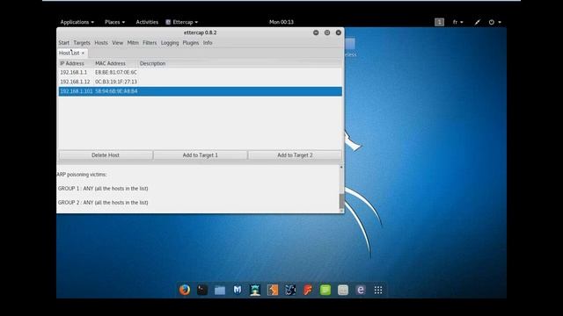Open the Terminal icon in the dock
Screen dimensions: 563x316
[x=202, y=290]
